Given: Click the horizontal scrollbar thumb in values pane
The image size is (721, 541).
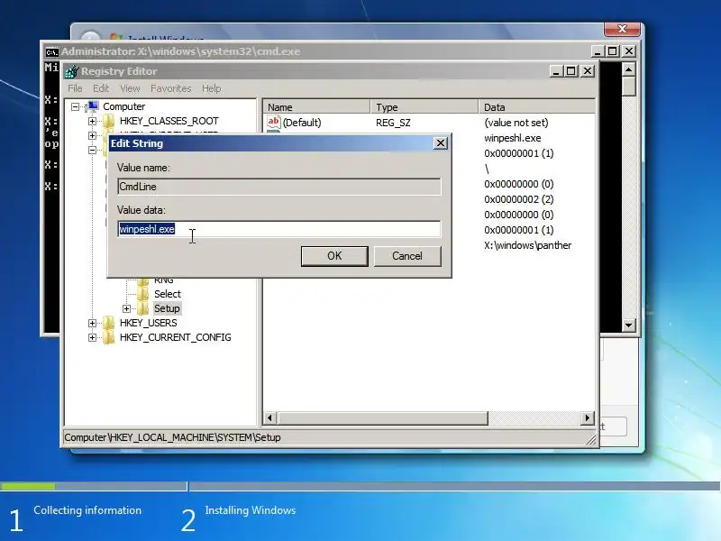Looking at the screenshot, I should tap(382, 418).
